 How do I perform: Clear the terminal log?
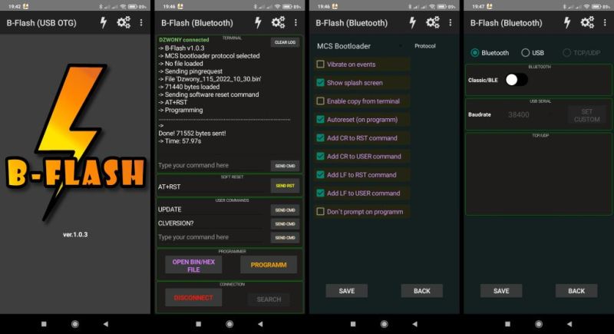point(285,42)
